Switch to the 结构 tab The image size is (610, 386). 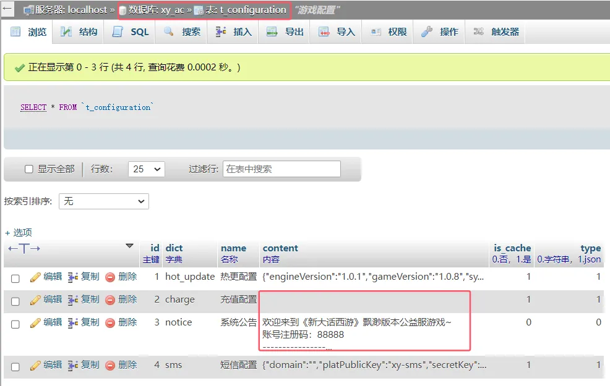pos(80,32)
